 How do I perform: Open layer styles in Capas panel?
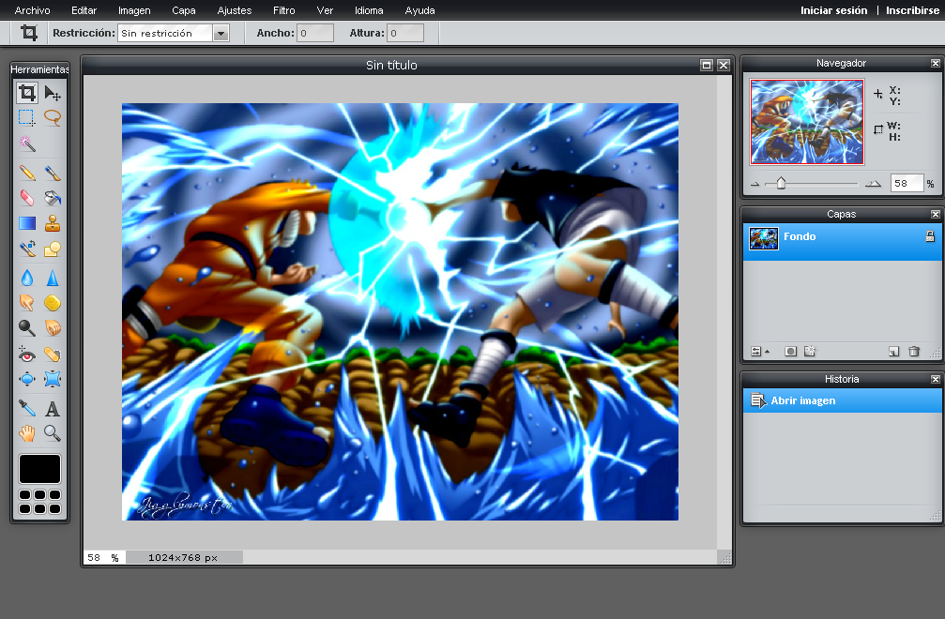(x=810, y=351)
